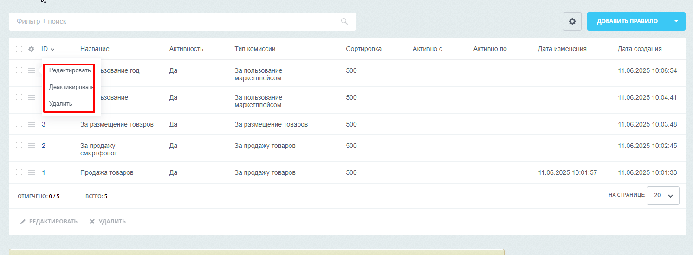Select Удалить from the context menu

61,103
